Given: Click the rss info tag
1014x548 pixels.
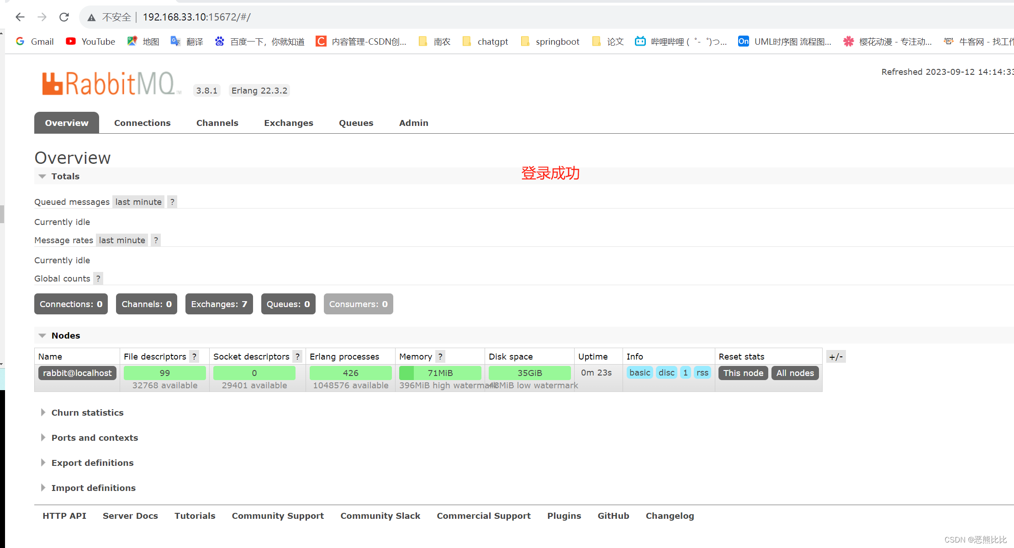Looking at the screenshot, I should (702, 372).
